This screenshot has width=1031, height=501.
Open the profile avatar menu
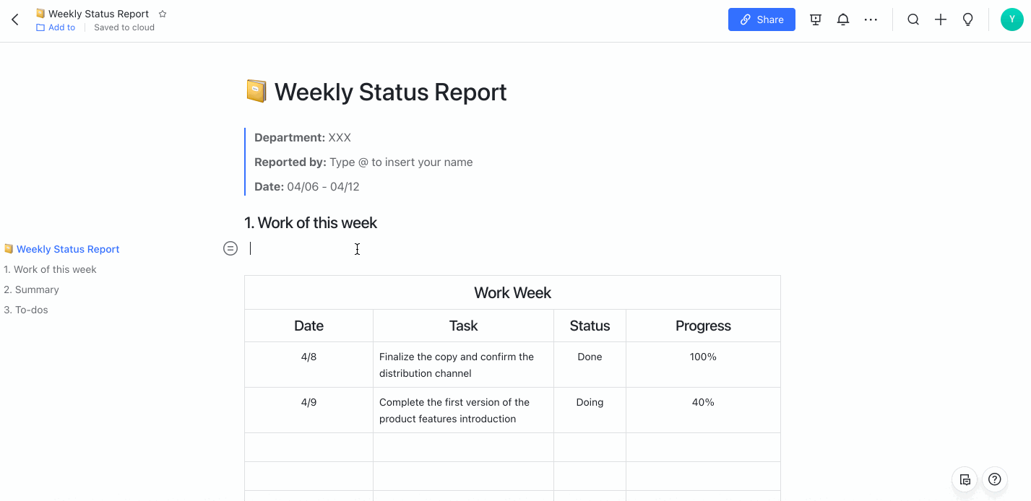point(1011,19)
